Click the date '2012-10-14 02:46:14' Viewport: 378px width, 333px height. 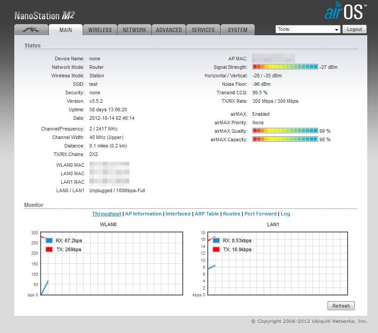[x=112, y=118]
